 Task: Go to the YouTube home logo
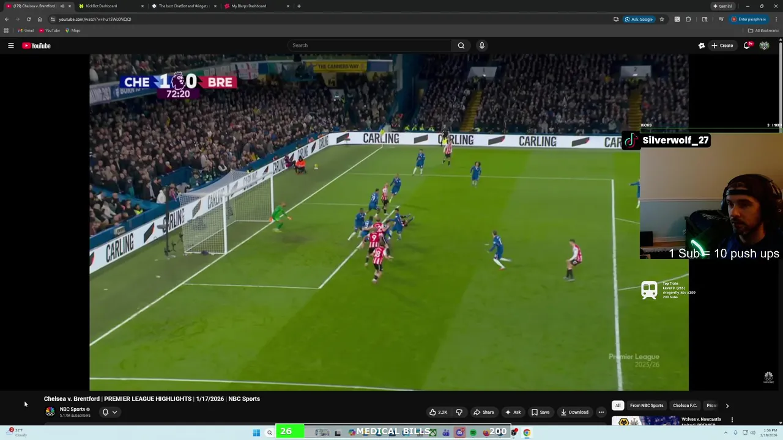37,45
